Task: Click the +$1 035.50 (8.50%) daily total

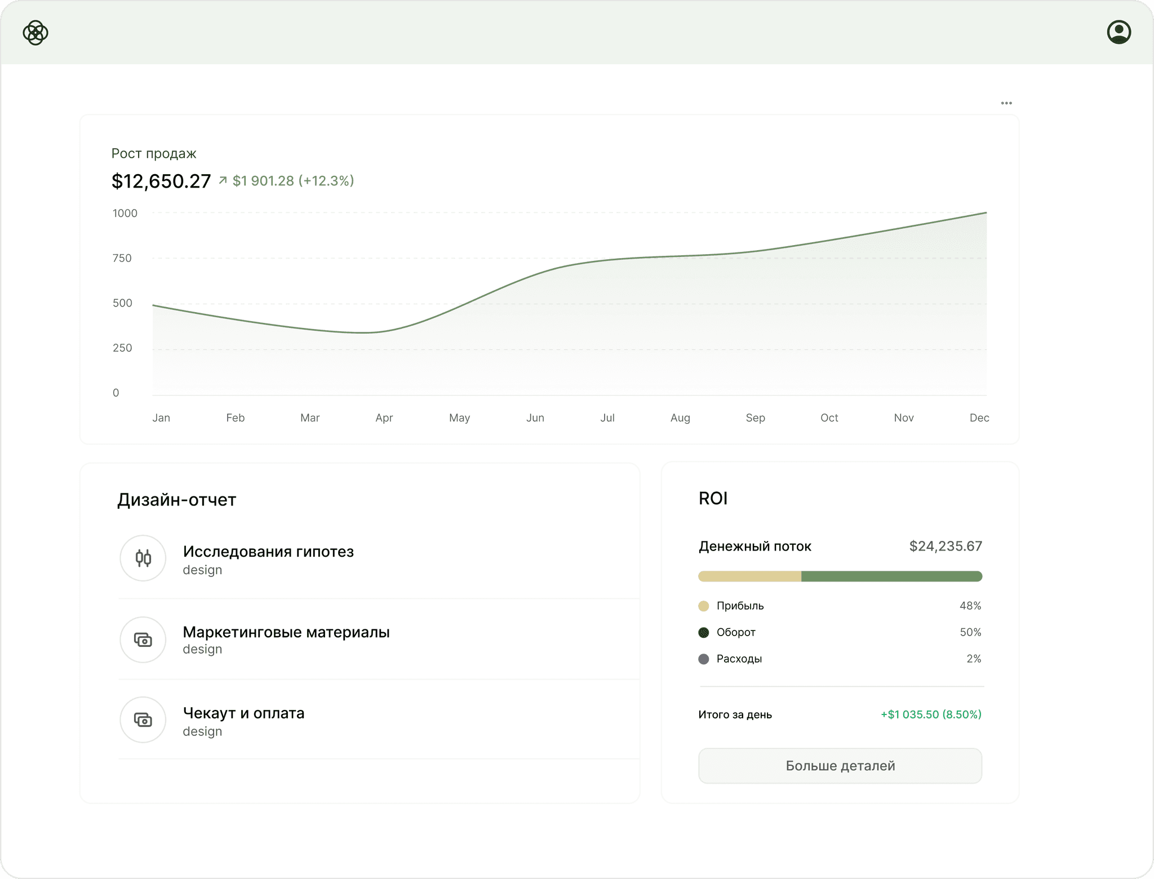Action: point(931,714)
